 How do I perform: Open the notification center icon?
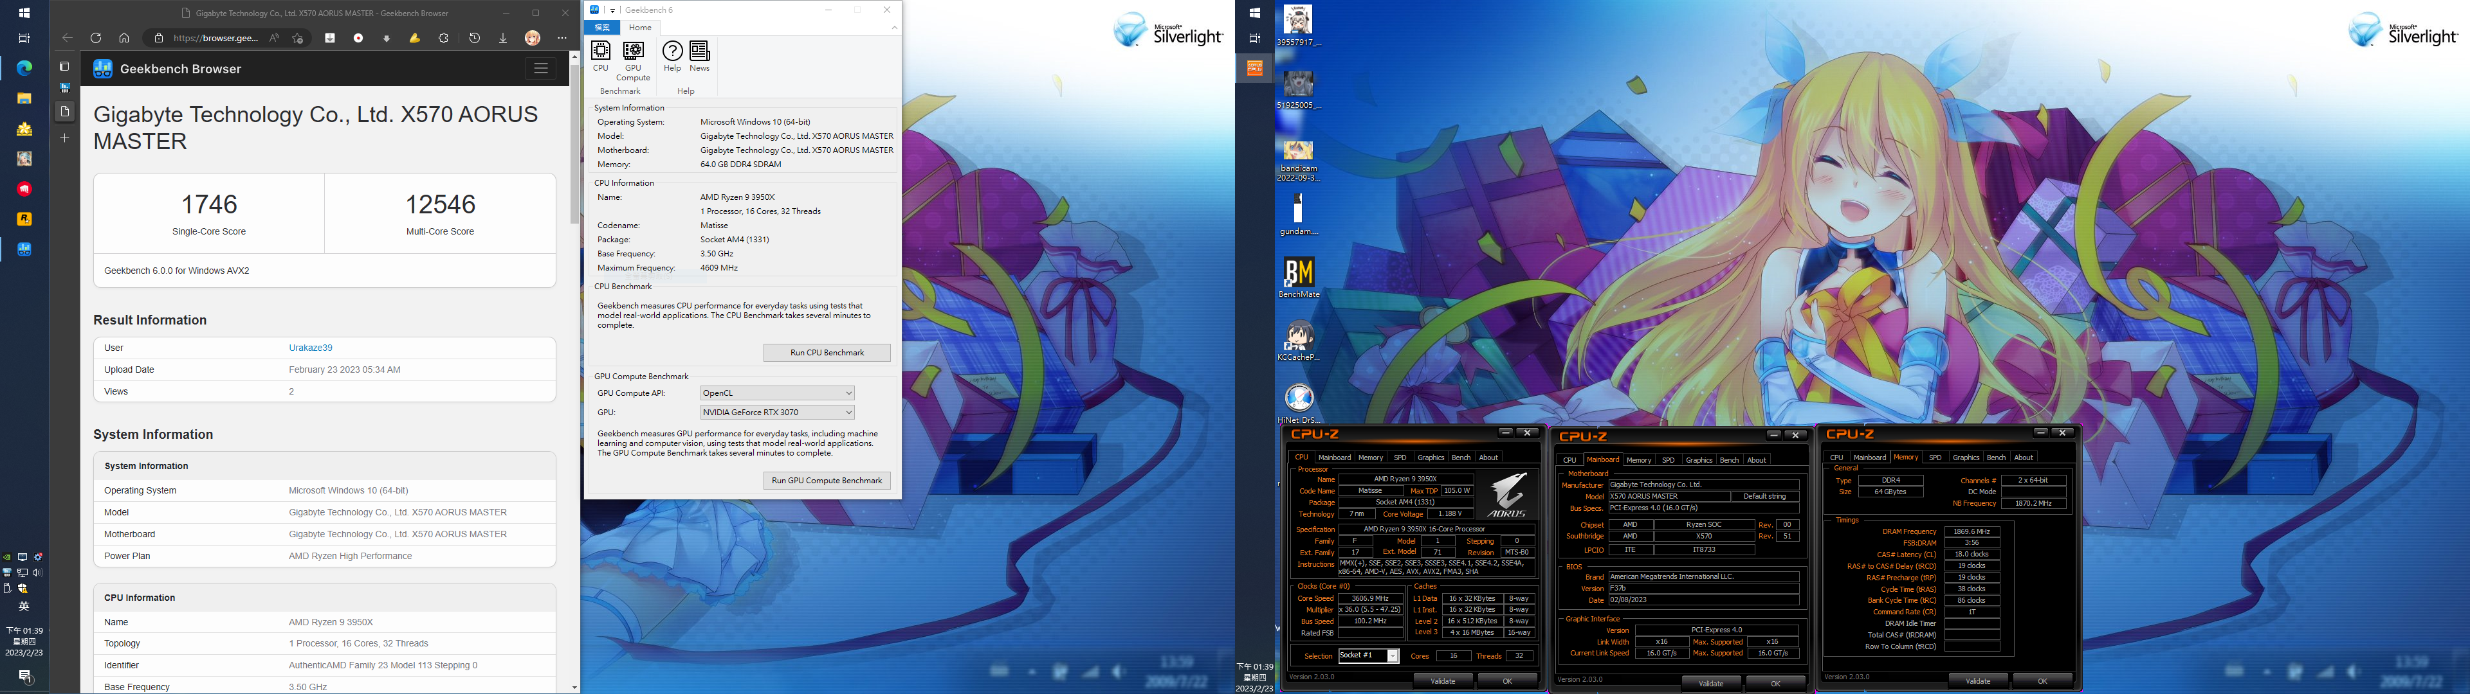tap(25, 677)
